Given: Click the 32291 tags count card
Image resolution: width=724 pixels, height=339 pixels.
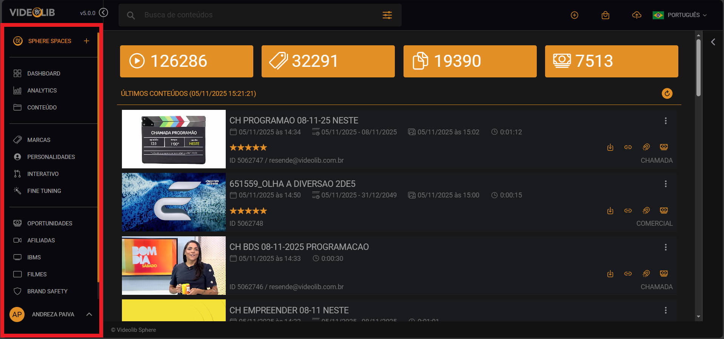Looking at the screenshot, I should click(328, 61).
